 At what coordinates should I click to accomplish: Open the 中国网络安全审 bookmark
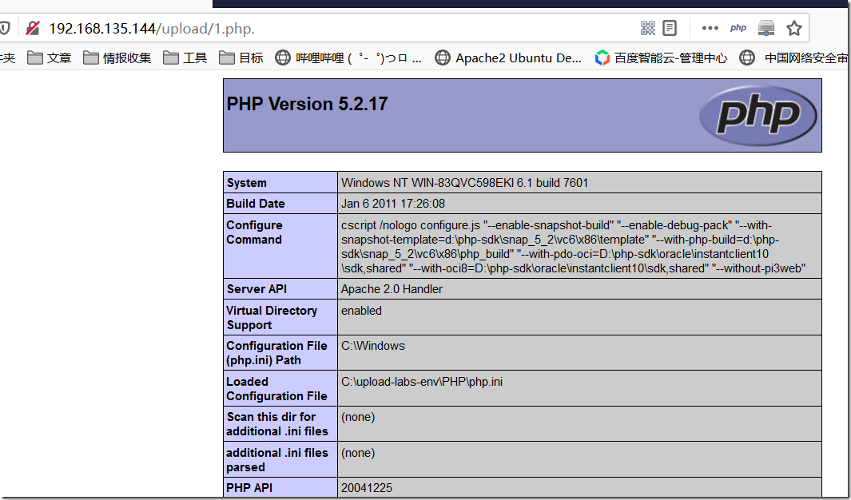click(794, 58)
